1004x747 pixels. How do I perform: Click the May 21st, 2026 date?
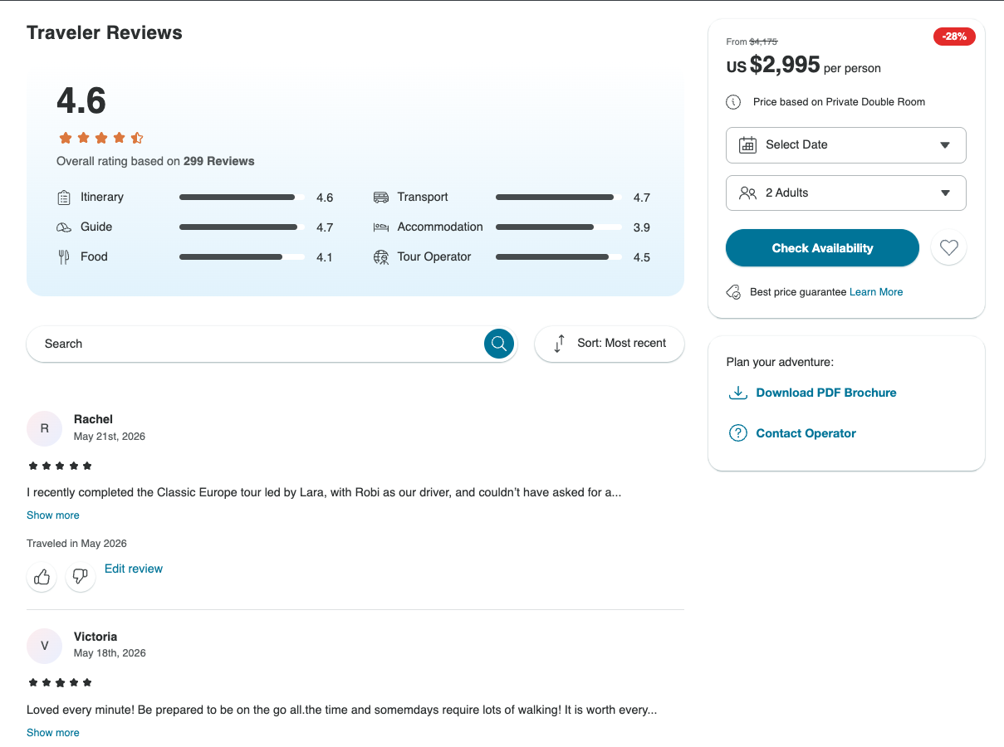[110, 437]
